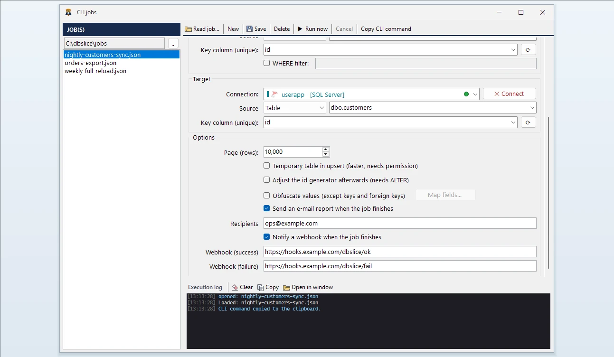Open source Key column dropdown above Target
The height and width of the screenshot is (357, 614).
coord(513,49)
